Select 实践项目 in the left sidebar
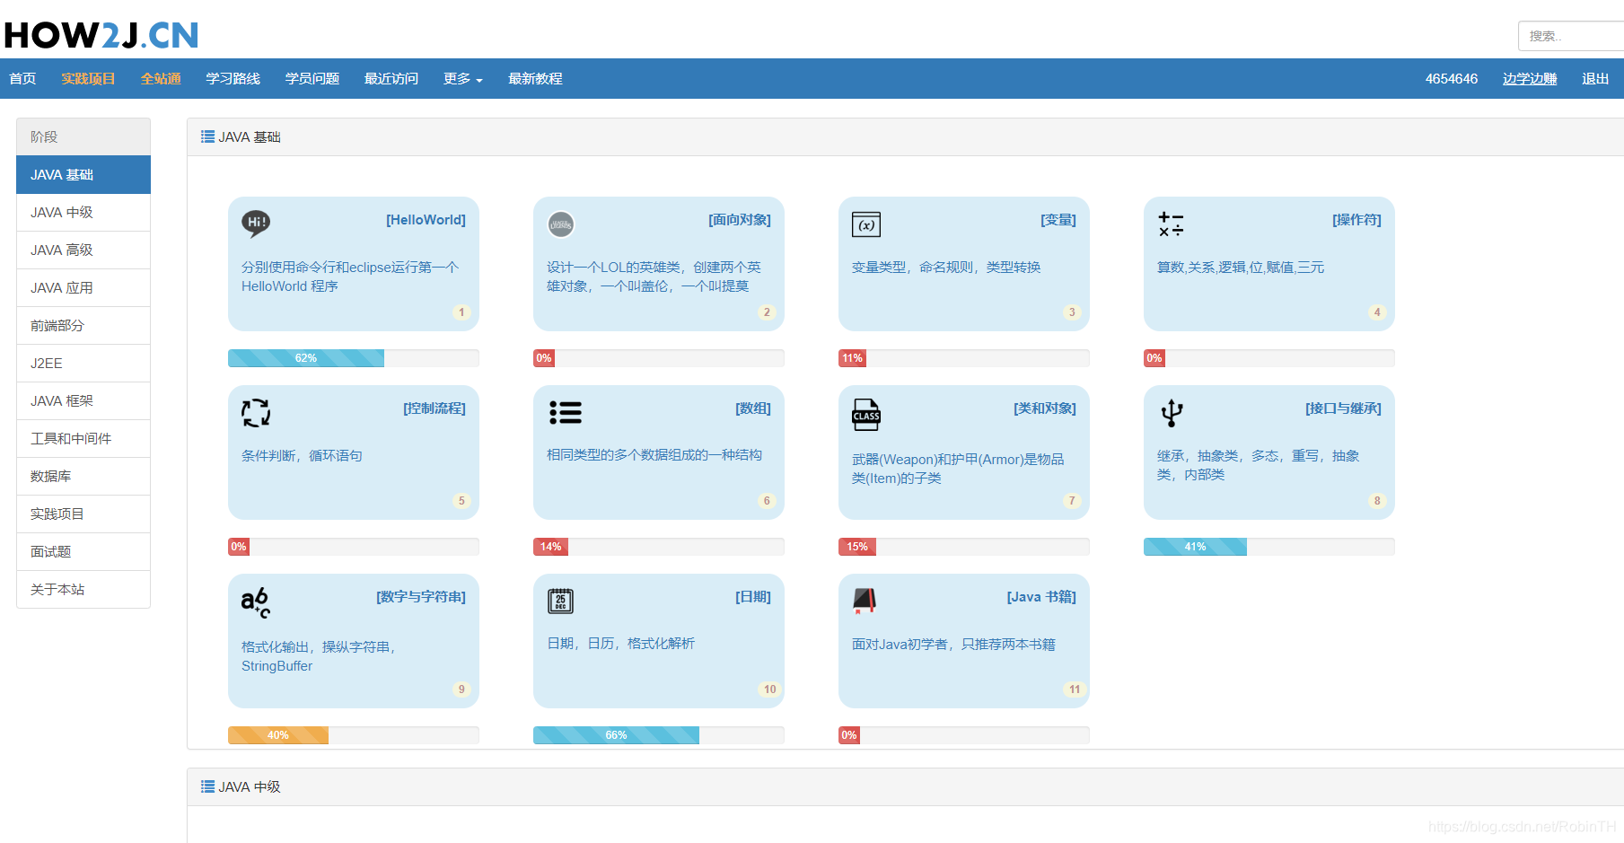The height and width of the screenshot is (843, 1624). (83, 514)
